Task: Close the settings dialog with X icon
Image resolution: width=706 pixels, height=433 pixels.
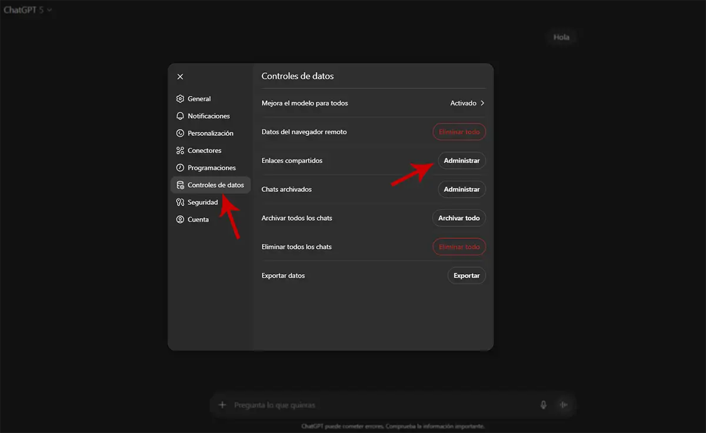Action: pos(180,76)
